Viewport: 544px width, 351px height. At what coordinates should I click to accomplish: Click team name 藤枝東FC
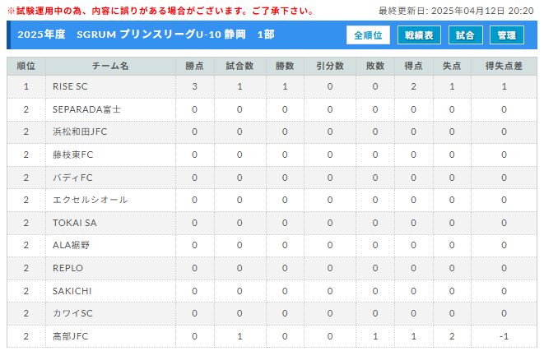point(73,155)
